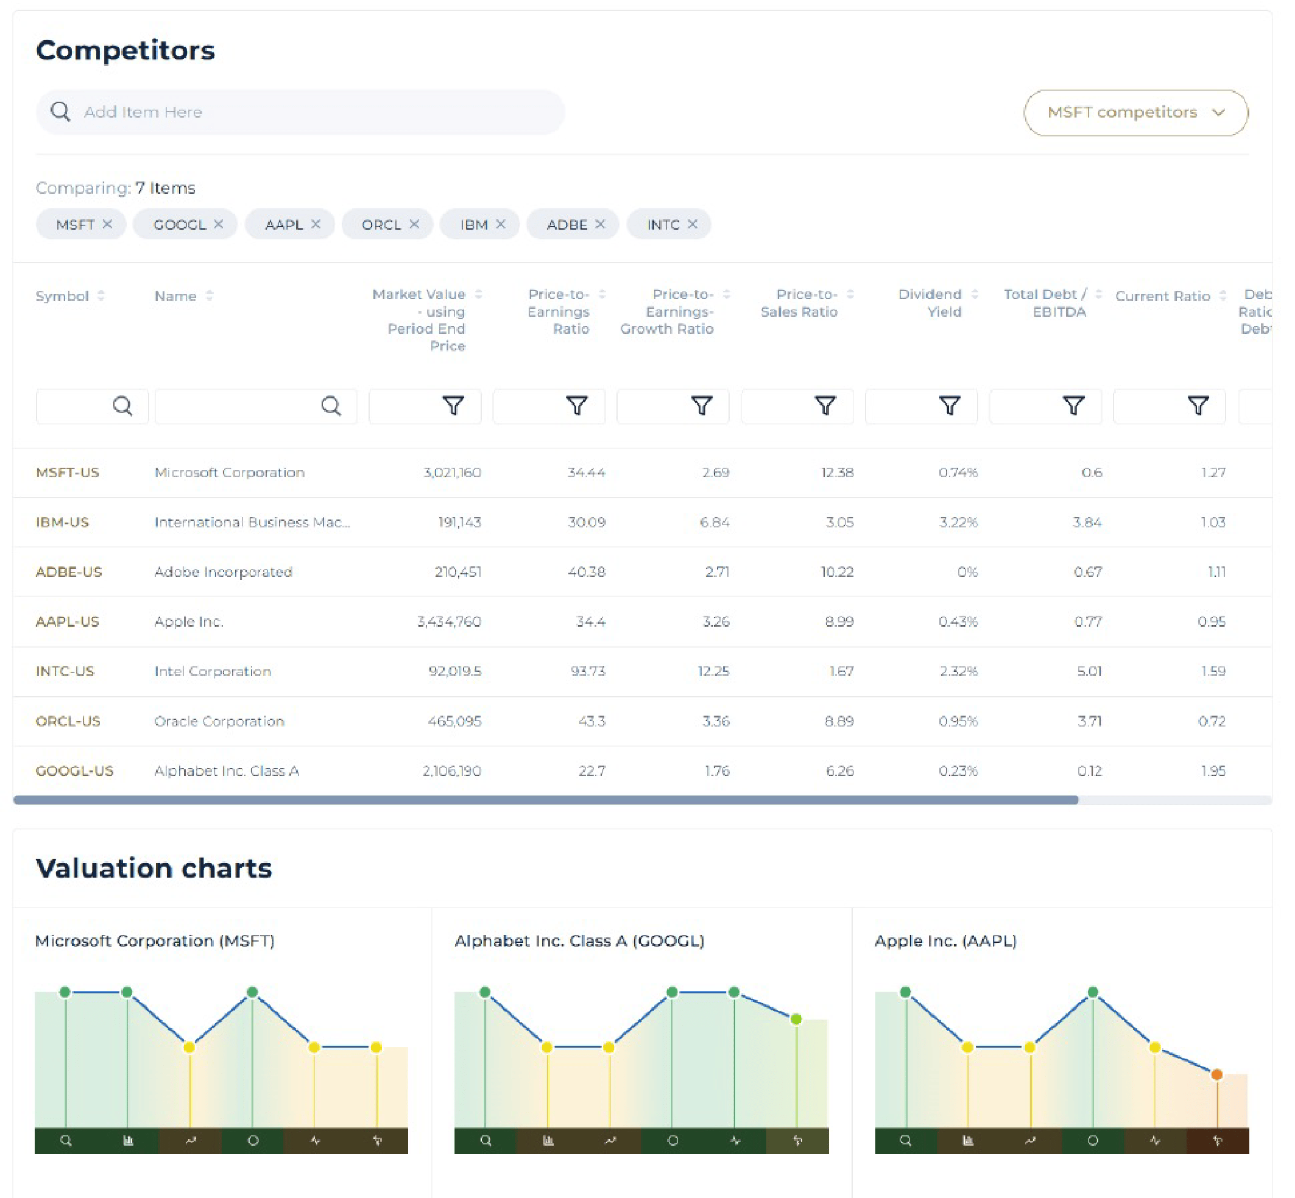Click last orange icon under AAPL chart
This screenshot has width=1295, height=1198.
(x=1217, y=1141)
